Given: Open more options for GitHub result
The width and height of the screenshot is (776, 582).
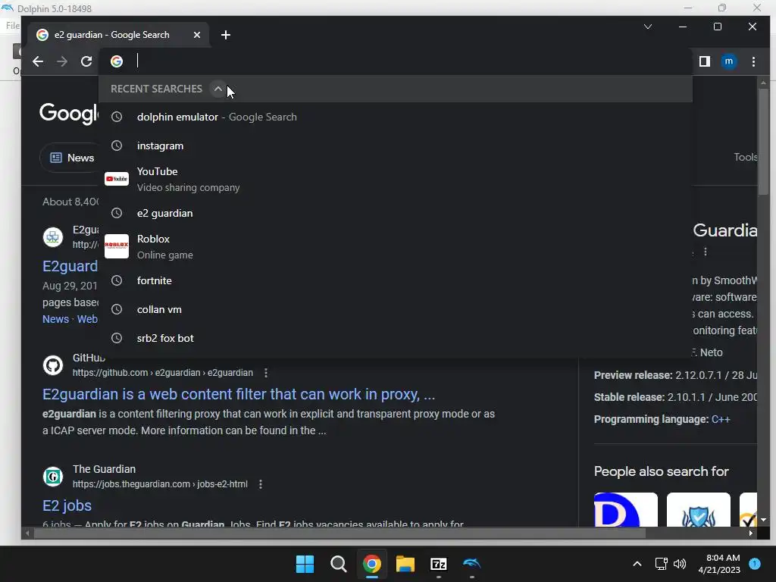Looking at the screenshot, I should [x=266, y=373].
